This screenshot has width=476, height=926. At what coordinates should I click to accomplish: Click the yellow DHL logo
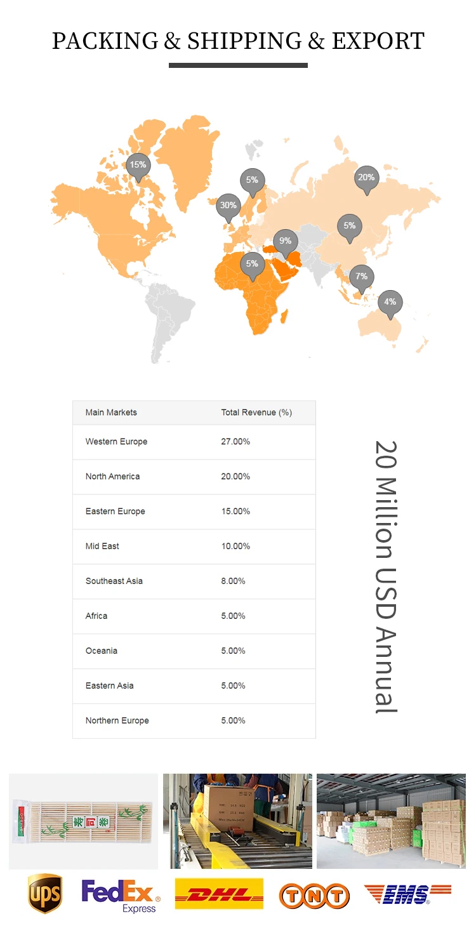tap(219, 894)
